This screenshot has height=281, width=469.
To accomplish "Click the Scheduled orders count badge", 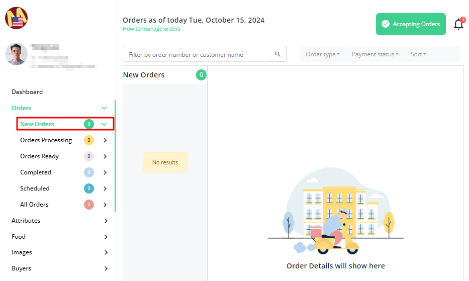I will pos(89,189).
